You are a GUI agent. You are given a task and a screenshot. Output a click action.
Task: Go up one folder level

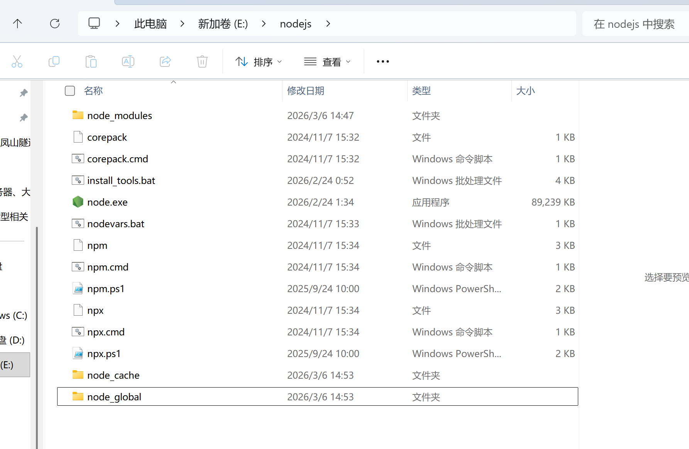pos(17,24)
